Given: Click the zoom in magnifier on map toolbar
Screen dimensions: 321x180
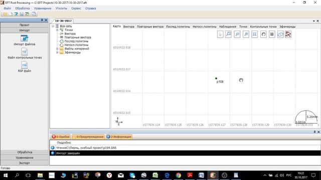Looking at the screenshot, I should pyautogui.click(x=246, y=34).
